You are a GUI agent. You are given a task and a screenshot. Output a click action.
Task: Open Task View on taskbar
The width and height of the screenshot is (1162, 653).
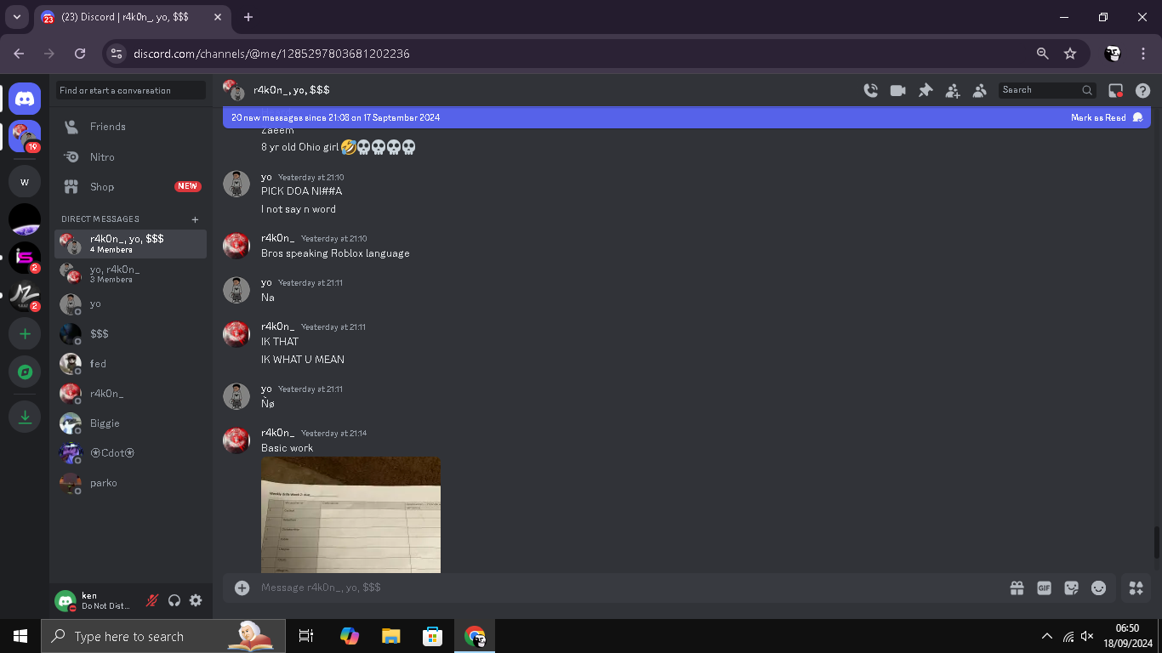pyautogui.click(x=306, y=636)
